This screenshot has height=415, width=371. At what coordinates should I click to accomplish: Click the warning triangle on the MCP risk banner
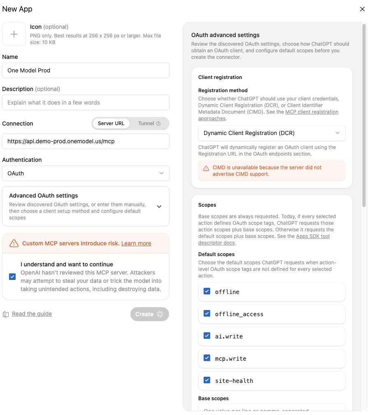point(14,243)
